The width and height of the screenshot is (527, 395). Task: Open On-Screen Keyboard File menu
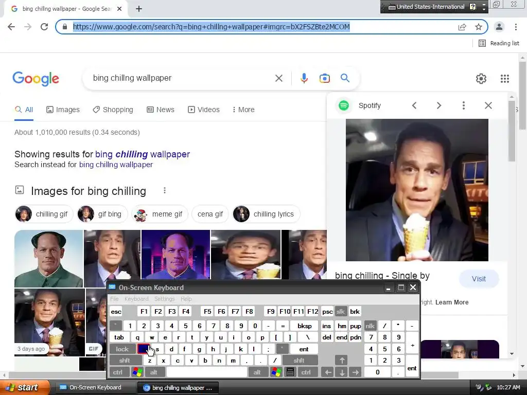[114, 299]
